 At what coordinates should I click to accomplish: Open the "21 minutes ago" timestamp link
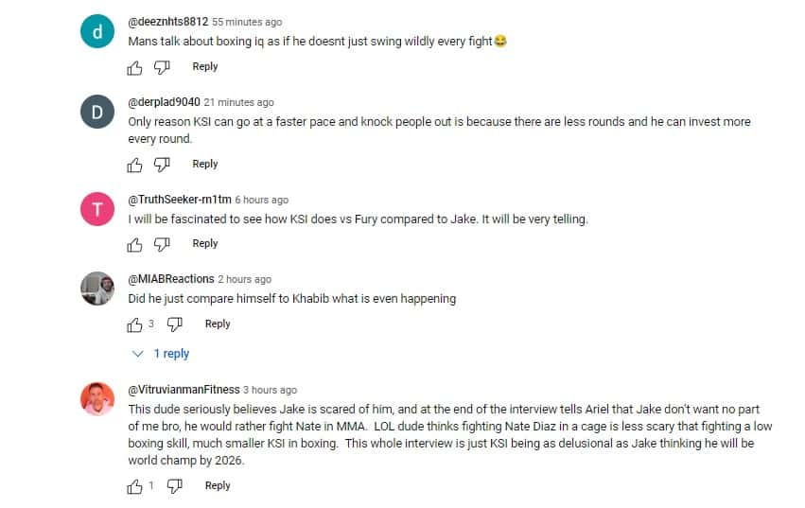pyautogui.click(x=239, y=103)
